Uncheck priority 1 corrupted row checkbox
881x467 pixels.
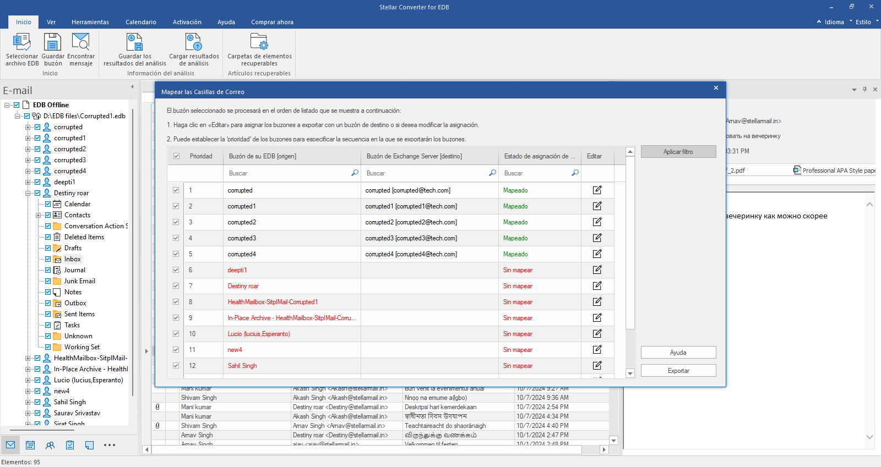(176, 190)
